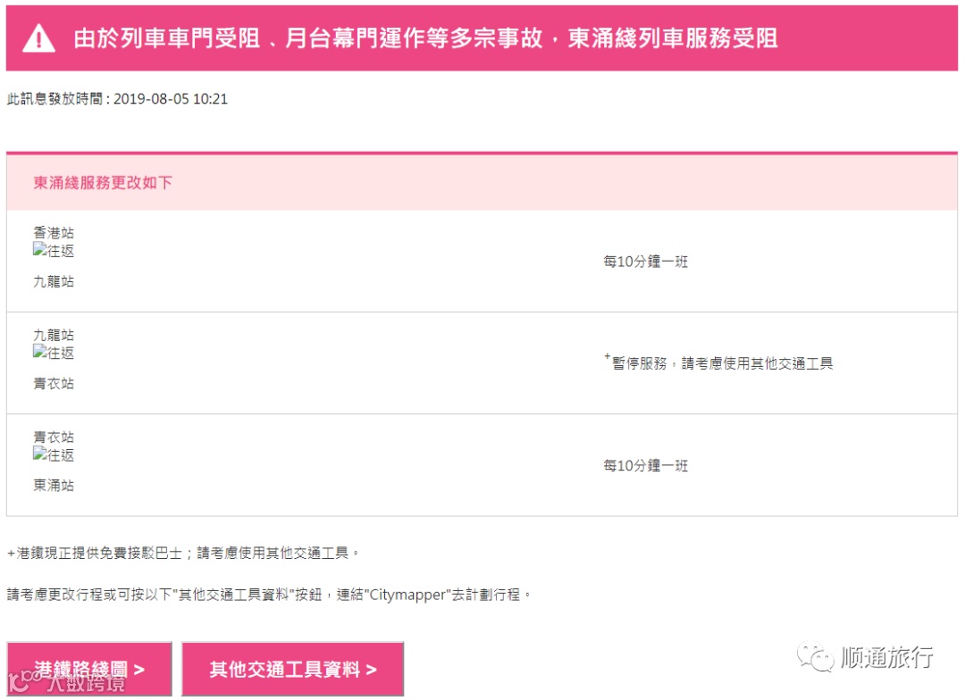Select the 東涌綫服務更改如下 section header

click(103, 183)
